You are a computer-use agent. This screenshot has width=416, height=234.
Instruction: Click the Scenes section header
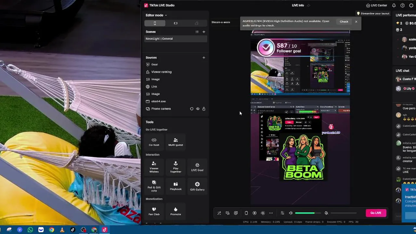150,32
